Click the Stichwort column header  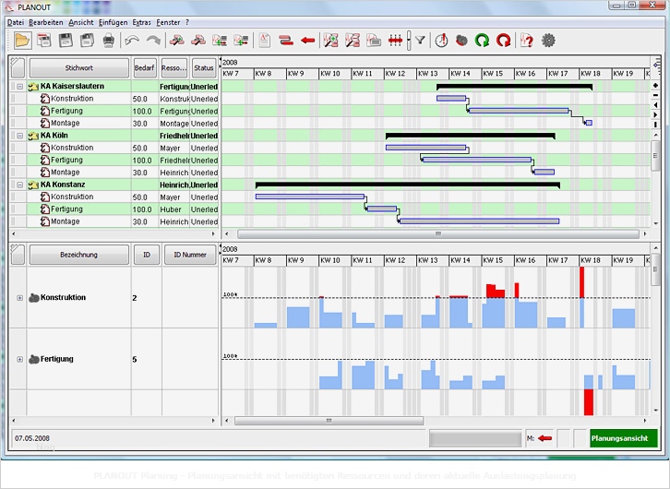tap(79, 68)
